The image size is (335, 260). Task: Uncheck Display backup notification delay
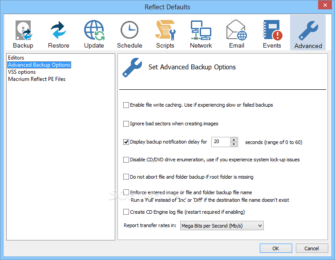click(x=126, y=142)
